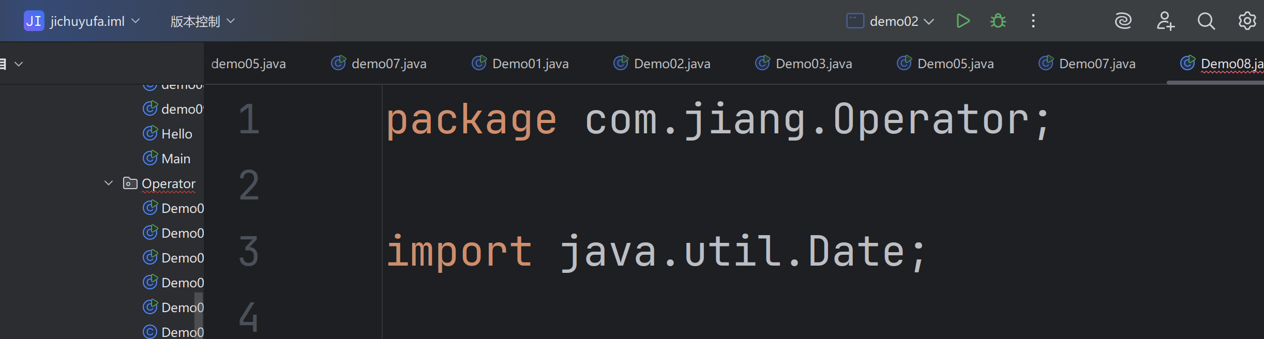Click line number 2 in gutter
Screen dimensions: 1264x339
click(x=249, y=185)
